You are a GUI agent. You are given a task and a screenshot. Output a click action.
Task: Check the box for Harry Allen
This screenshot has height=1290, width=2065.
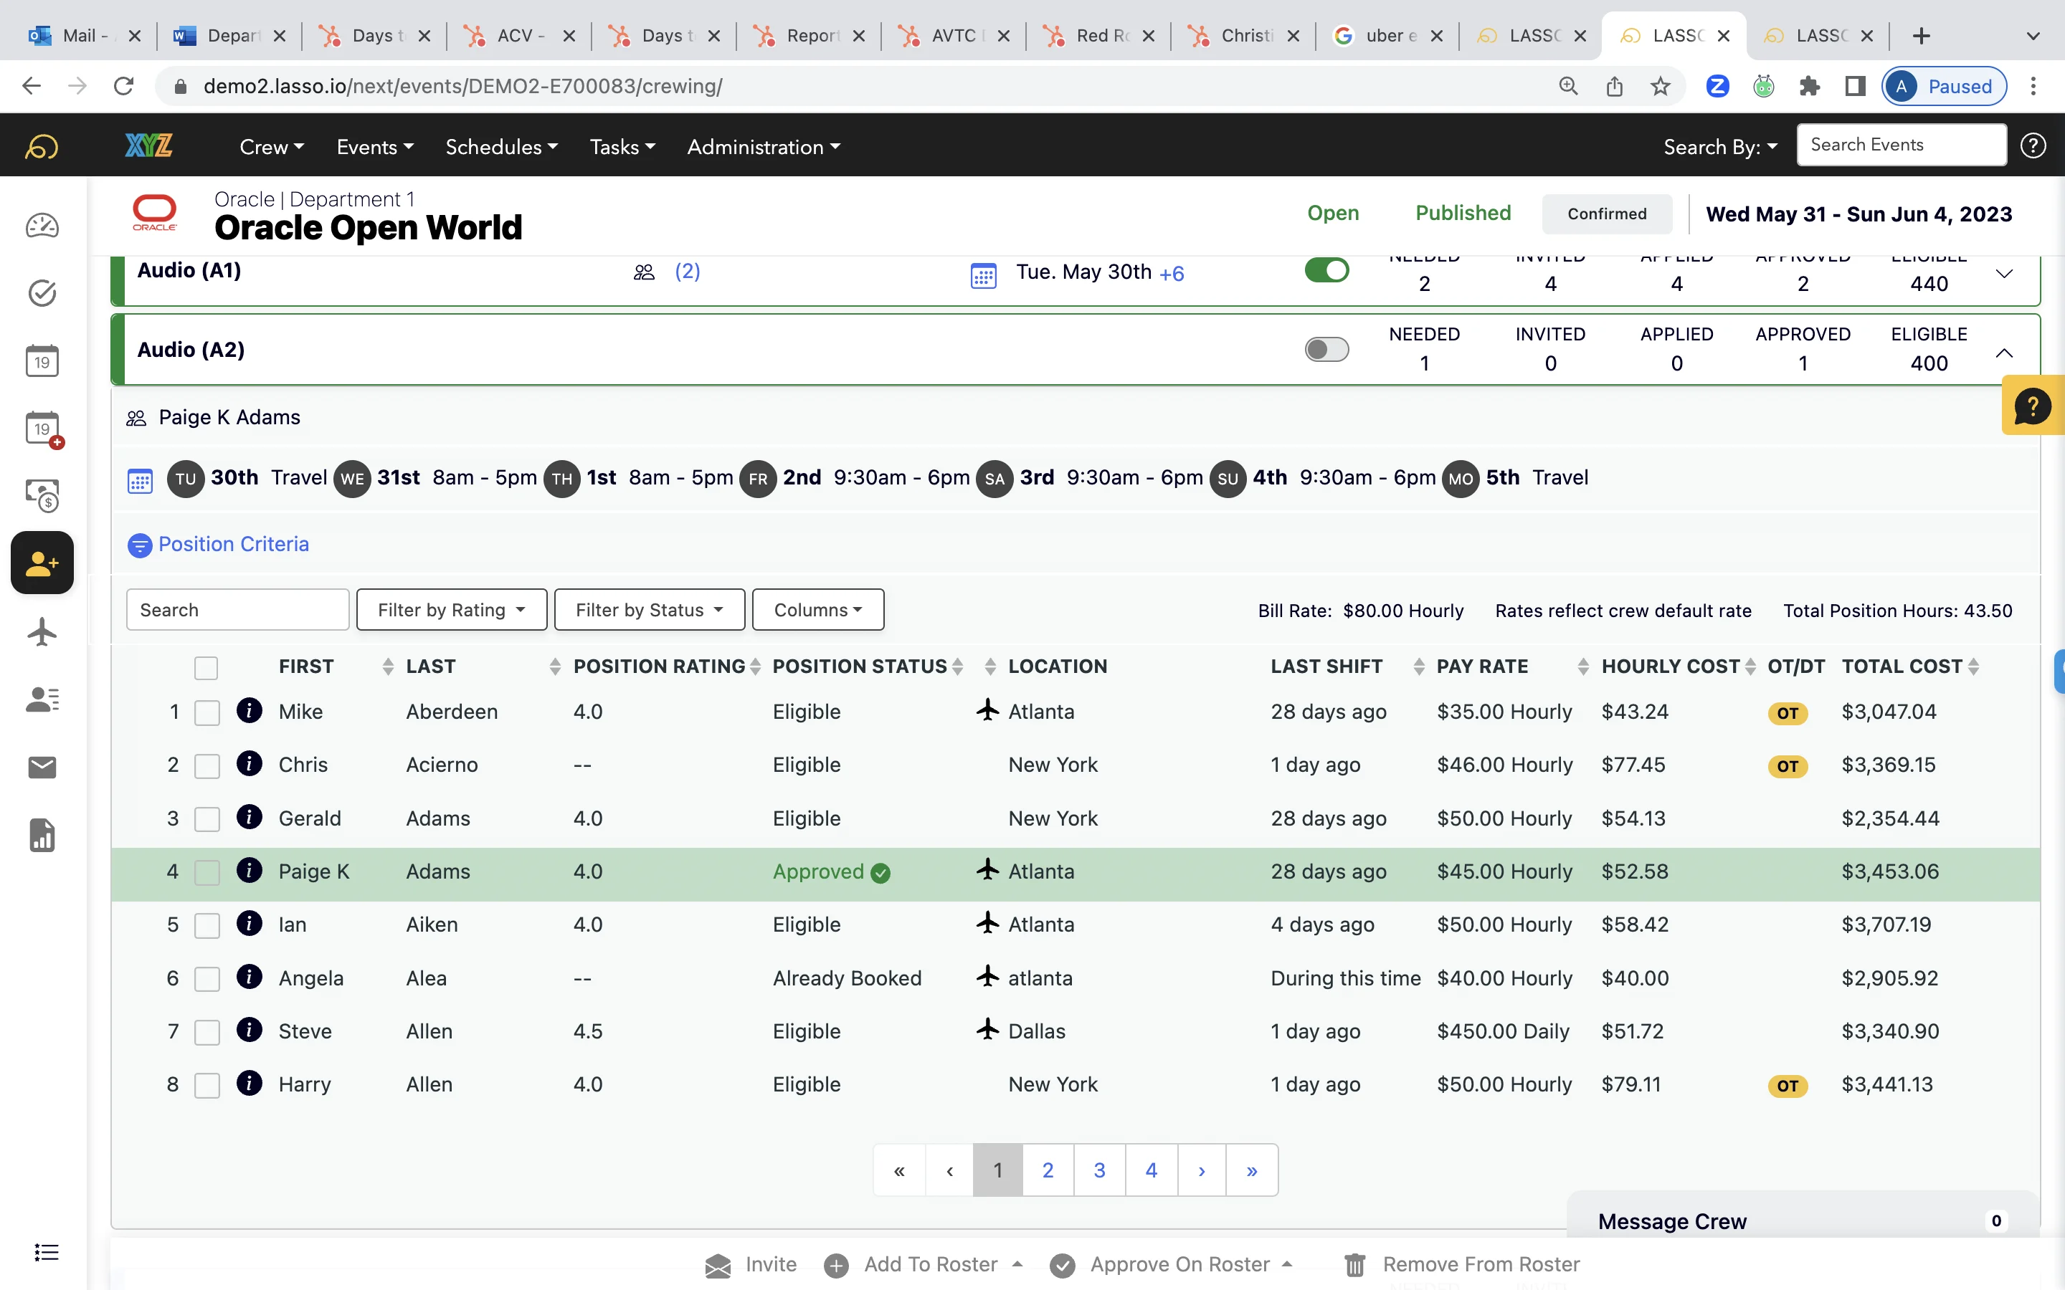pyautogui.click(x=206, y=1085)
